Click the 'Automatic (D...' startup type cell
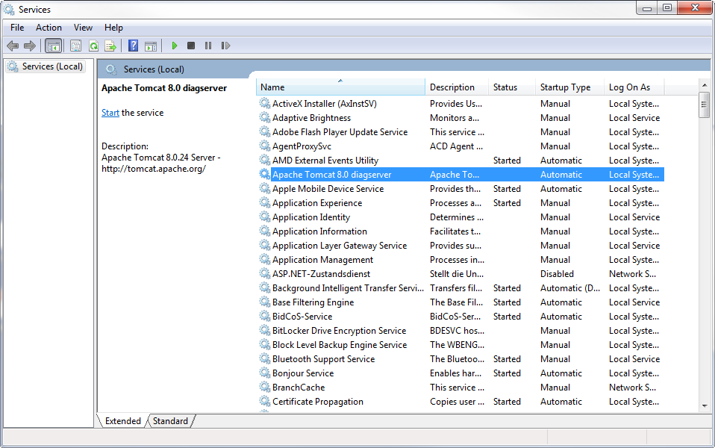The height and width of the screenshot is (448, 715). pyautogui.click(x=570, y=288)
